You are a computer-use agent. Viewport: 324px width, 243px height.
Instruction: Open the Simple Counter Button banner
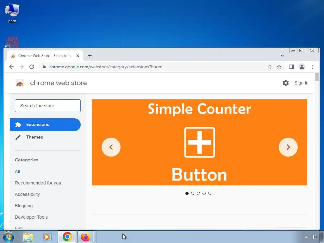(x=199, y=142)
